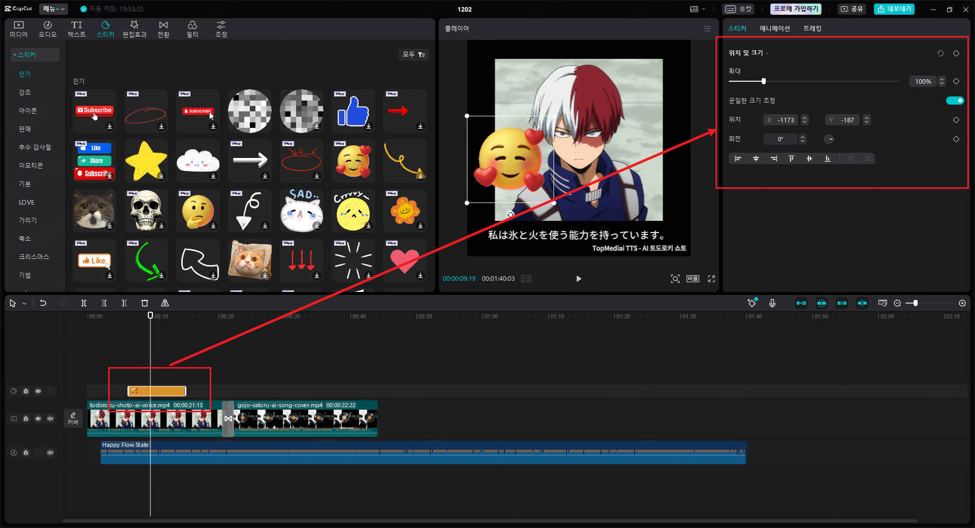Open the selection tool mode dropdown arrow

point(24,304)
